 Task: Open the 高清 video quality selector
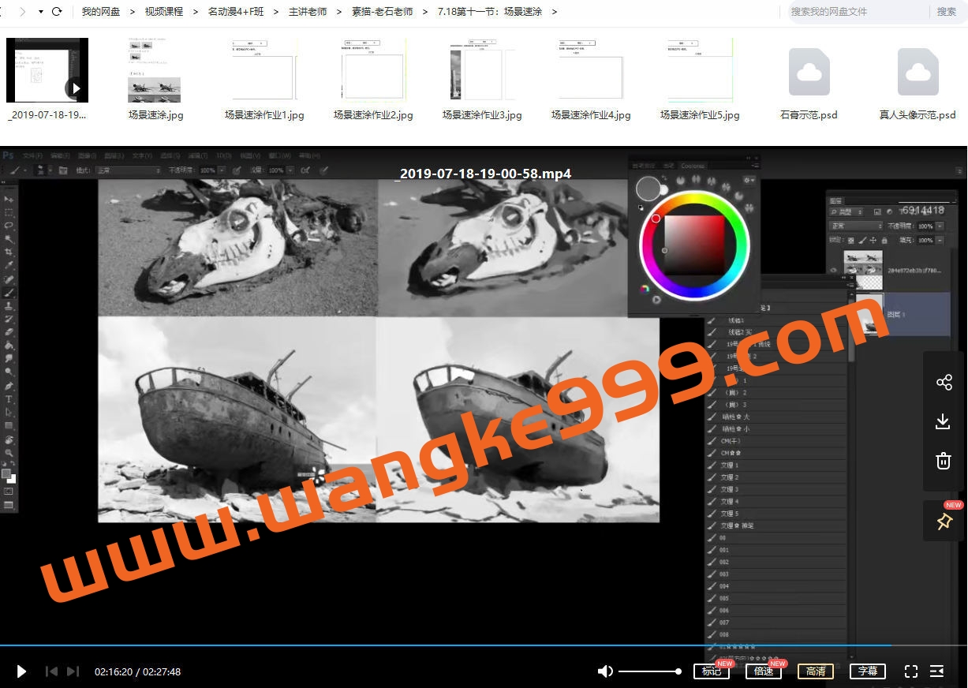point(815,671)
